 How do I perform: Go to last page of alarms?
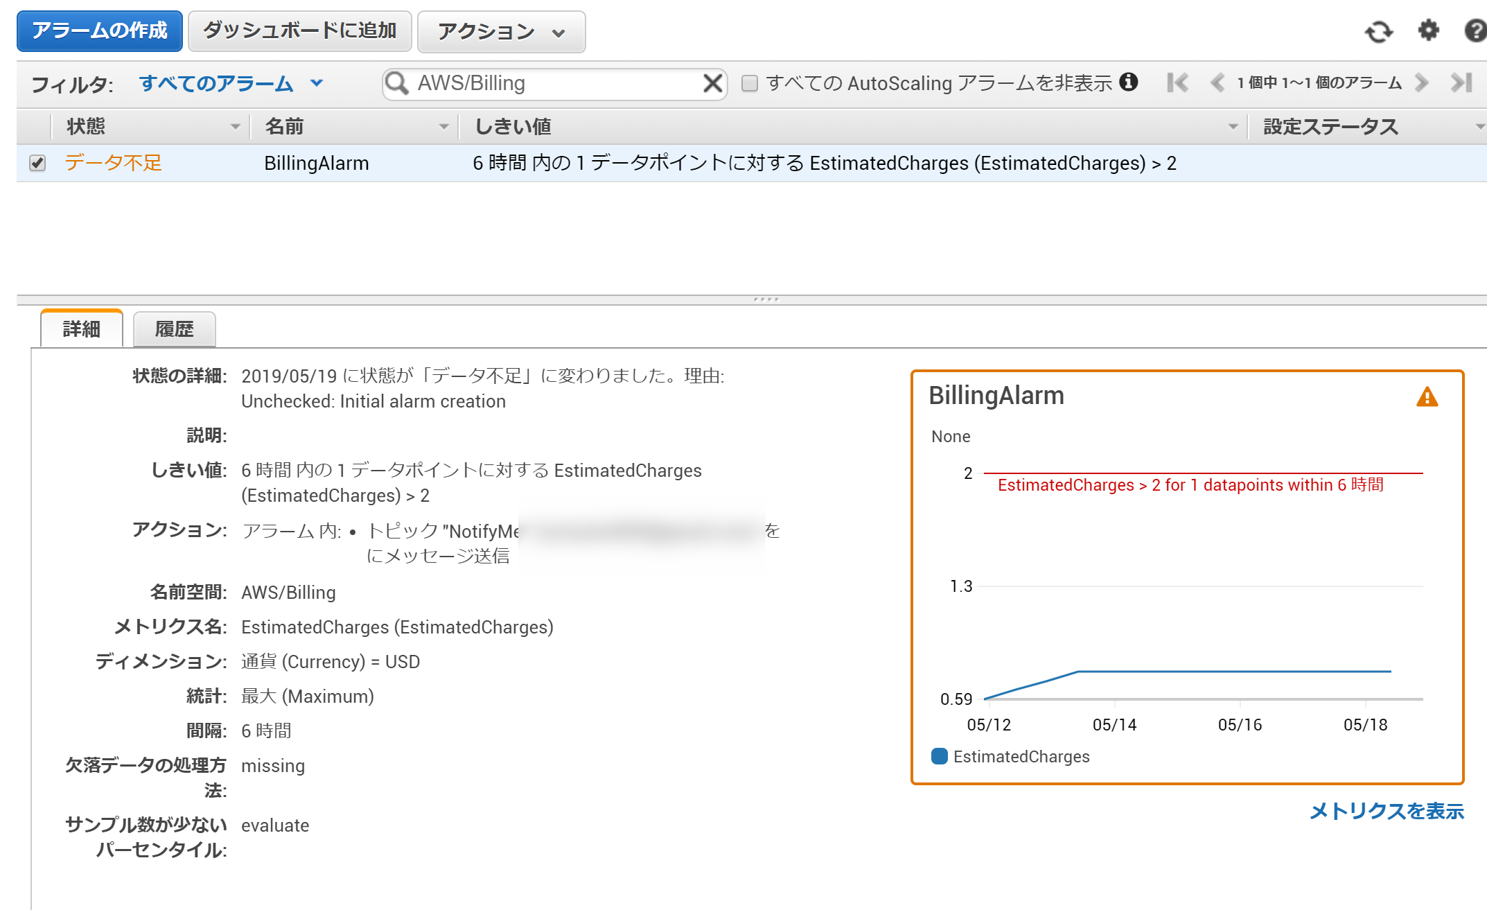(x=1461, y=83)
